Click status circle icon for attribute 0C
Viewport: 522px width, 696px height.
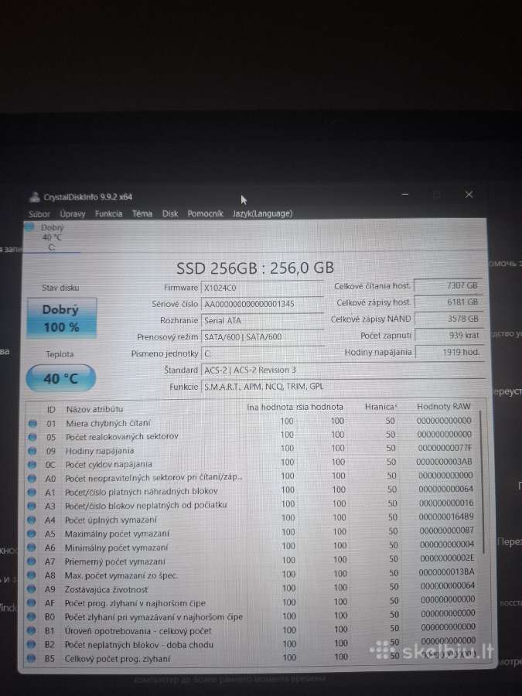[x=32, y=465]
